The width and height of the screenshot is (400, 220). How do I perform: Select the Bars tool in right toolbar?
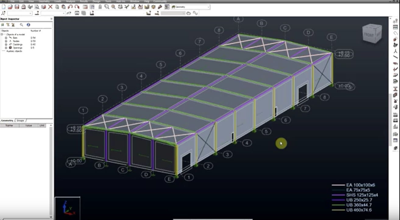(x=395, y=57)
